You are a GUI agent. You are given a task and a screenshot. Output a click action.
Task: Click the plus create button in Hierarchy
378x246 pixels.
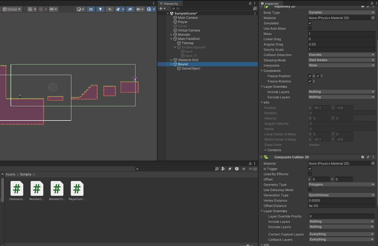161,8
